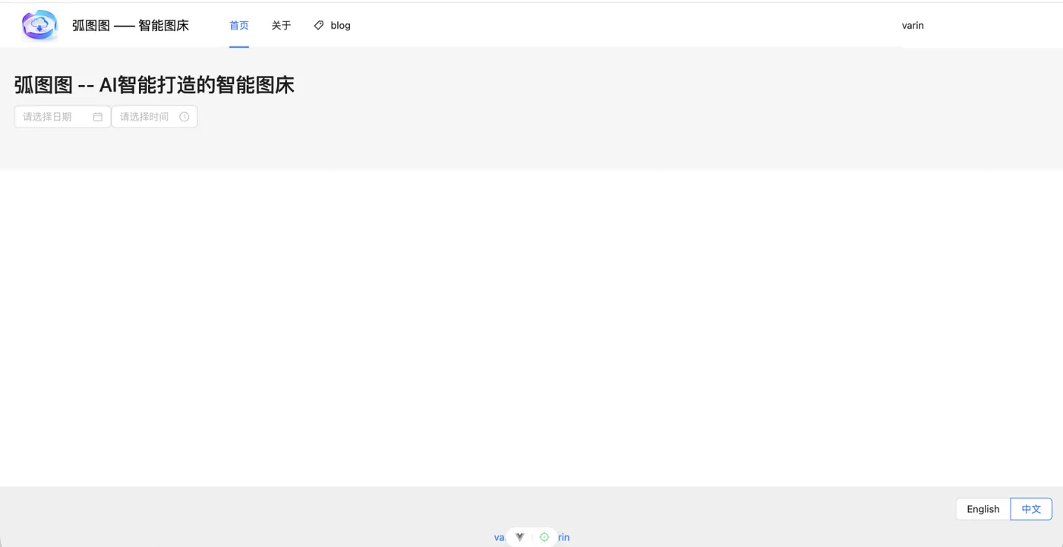Viewport: 1063px width, 547px height.
Task: Click the clock icon in time picker
Action: [185, 117]
